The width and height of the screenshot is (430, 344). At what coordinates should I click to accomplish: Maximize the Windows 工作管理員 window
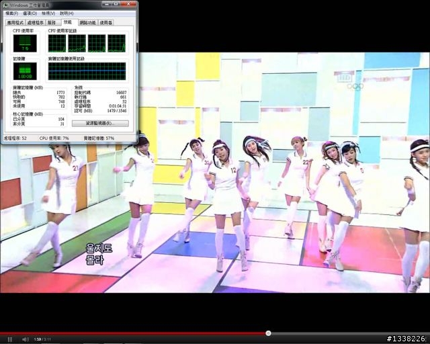pos(116,4)
